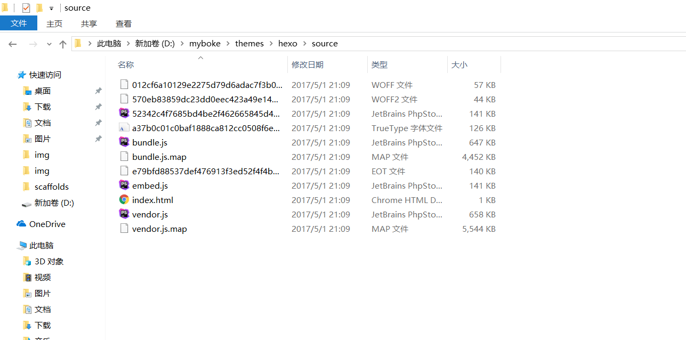This screenshot has width=686, height=340.
Task: Click the blank file icon of vendor.js.map
Action: tap(124, 229)
